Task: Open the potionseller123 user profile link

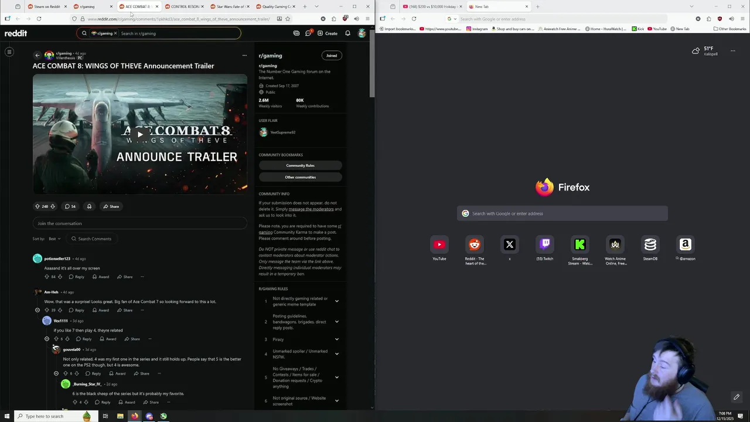Action: tap(57, 258)
